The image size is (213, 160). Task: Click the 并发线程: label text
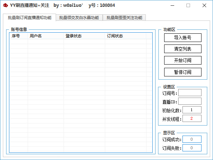coord(172,119)
